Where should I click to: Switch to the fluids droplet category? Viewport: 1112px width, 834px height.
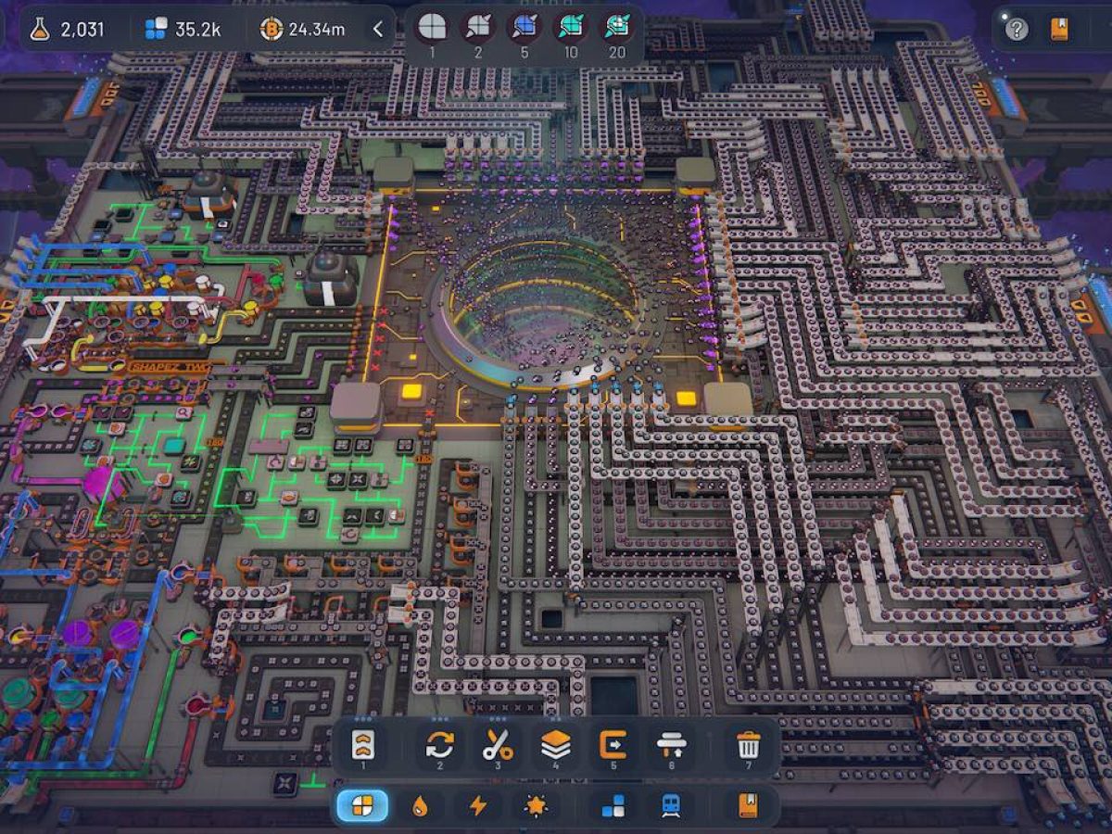coord(420,806)
